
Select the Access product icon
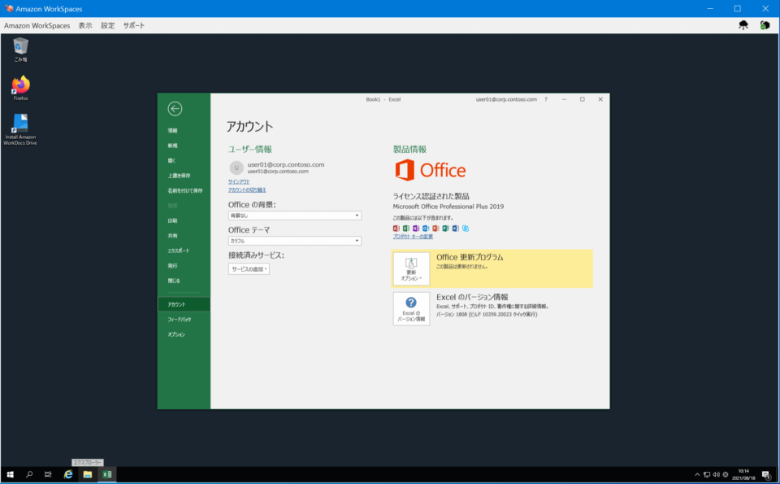(x=396, y=229)
